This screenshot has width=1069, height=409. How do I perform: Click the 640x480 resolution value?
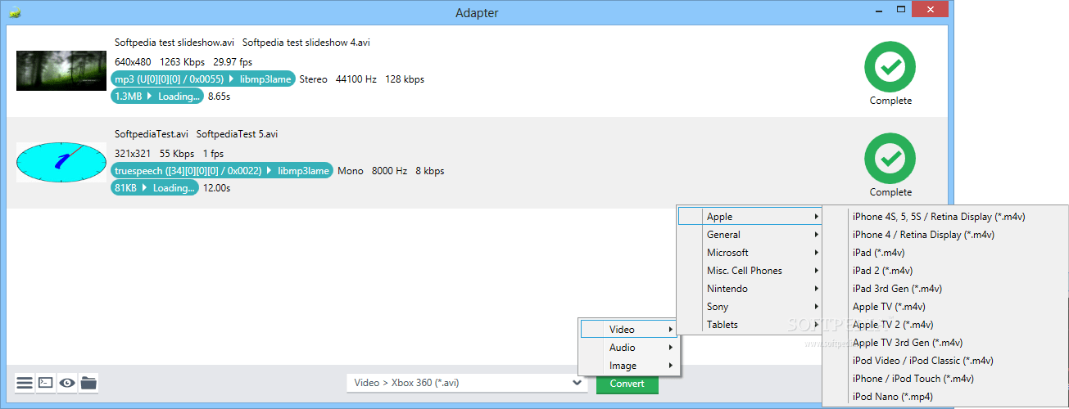point(133,62)
